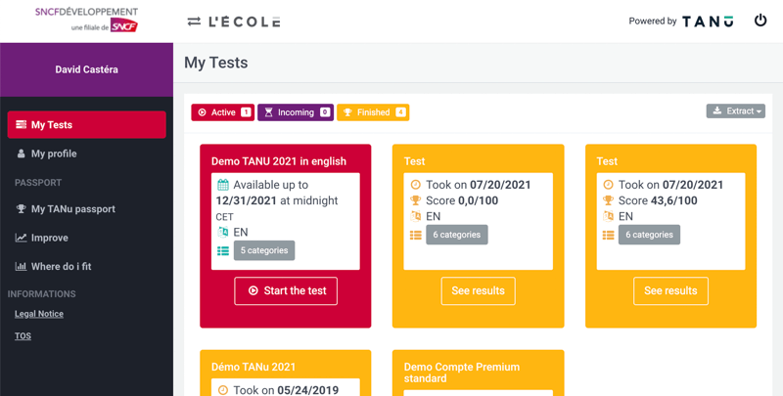Click clock icon in Démo TANu 2021 card
783x396 pixels.
coord(222,390)
